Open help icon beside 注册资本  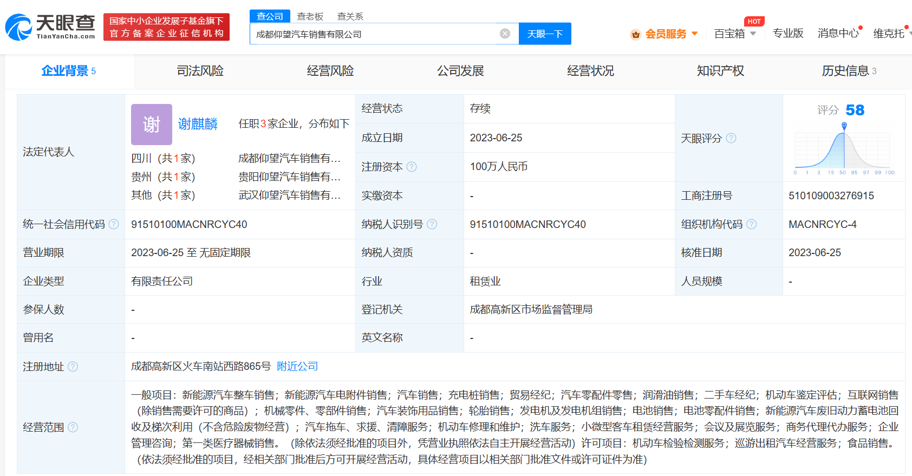click(412, 167)
